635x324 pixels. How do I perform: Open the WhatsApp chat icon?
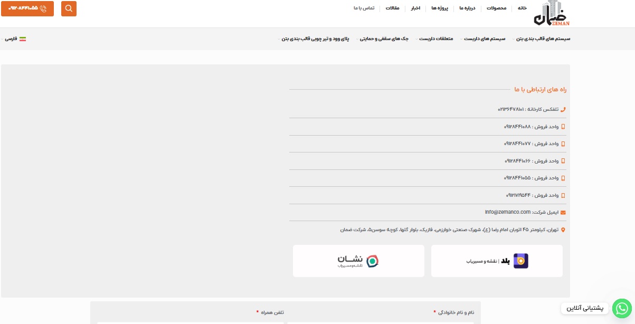(x=622, y=308)
